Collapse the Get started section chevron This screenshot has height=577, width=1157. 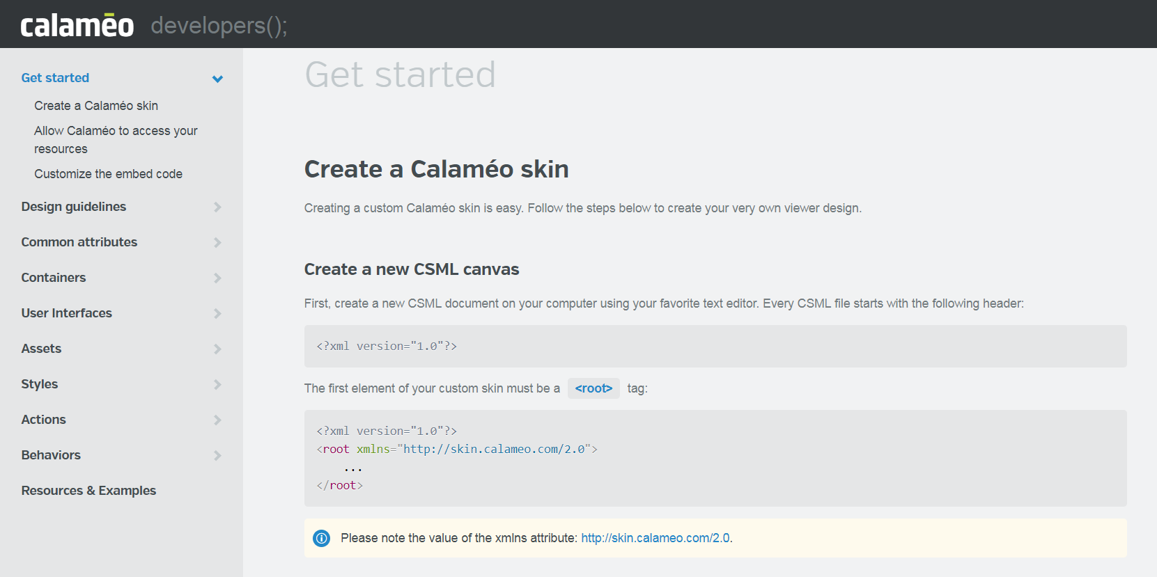(x=217, y=79)
